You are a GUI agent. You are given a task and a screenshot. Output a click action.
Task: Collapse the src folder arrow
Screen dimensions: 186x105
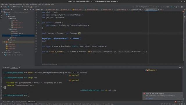tap(5, 14)
